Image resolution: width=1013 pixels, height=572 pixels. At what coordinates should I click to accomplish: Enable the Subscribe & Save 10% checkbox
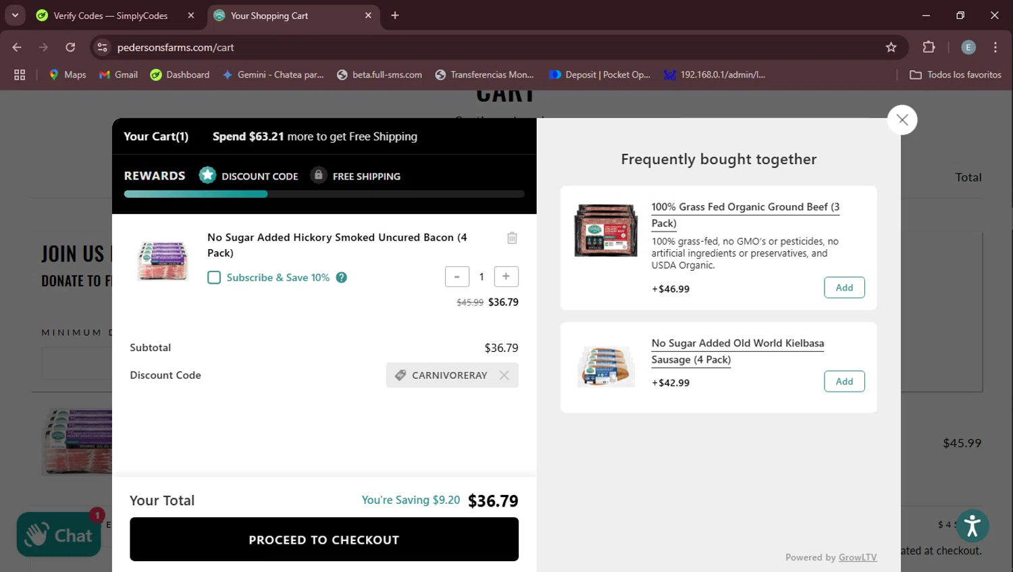coord(214,278)
